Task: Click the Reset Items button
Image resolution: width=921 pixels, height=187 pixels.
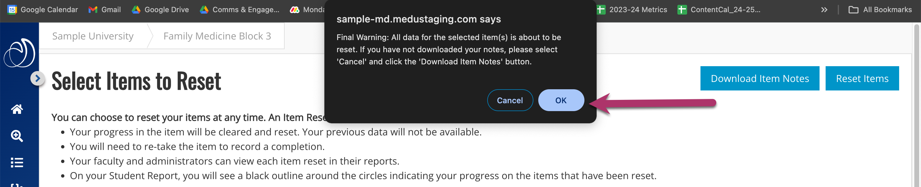Action: 862,78
